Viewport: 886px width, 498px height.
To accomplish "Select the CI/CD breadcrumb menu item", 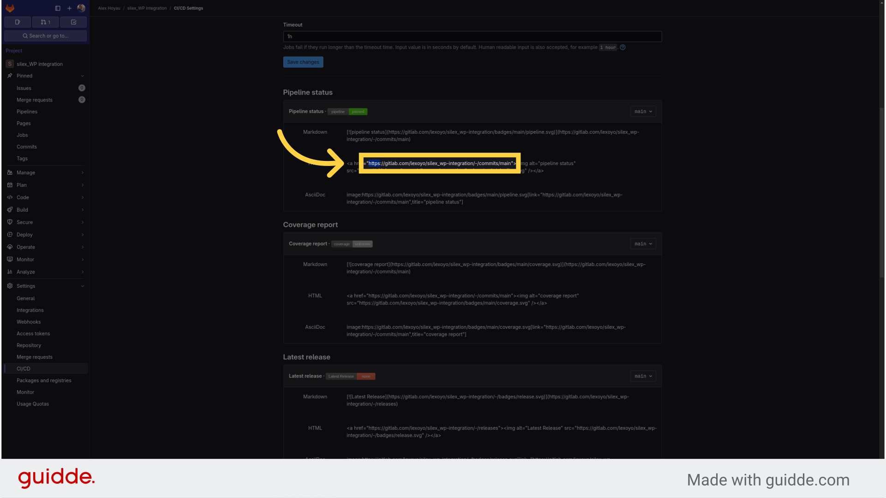I will pyautogui.click(x=188, y=8).
